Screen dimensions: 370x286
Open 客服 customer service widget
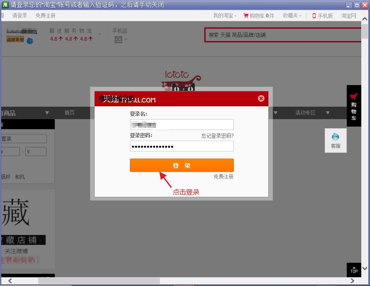click(x=336, y=141)
